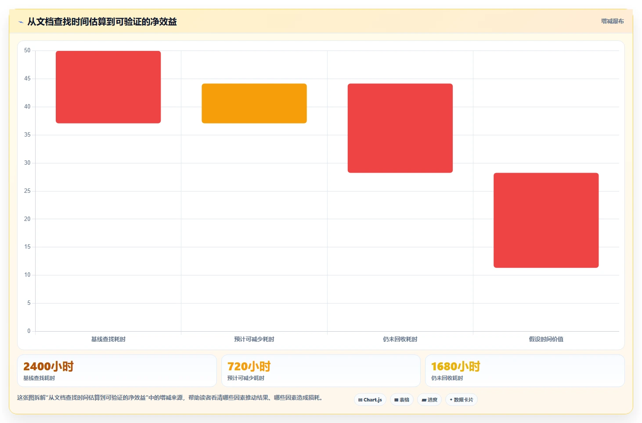Click the x-axis label 基线查找耗时

108,339
